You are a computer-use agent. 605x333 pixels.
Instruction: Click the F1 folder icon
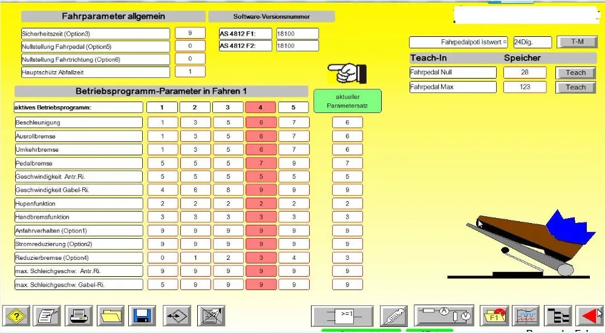point(494,316)
